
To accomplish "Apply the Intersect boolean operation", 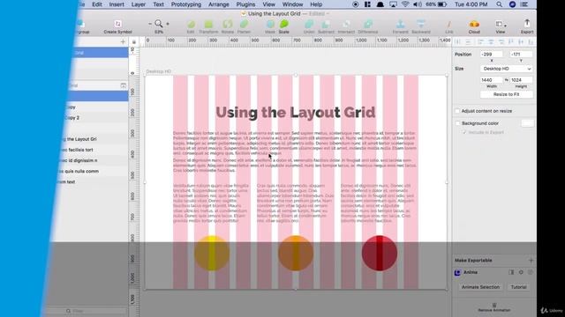I will (x=346, y=25).
